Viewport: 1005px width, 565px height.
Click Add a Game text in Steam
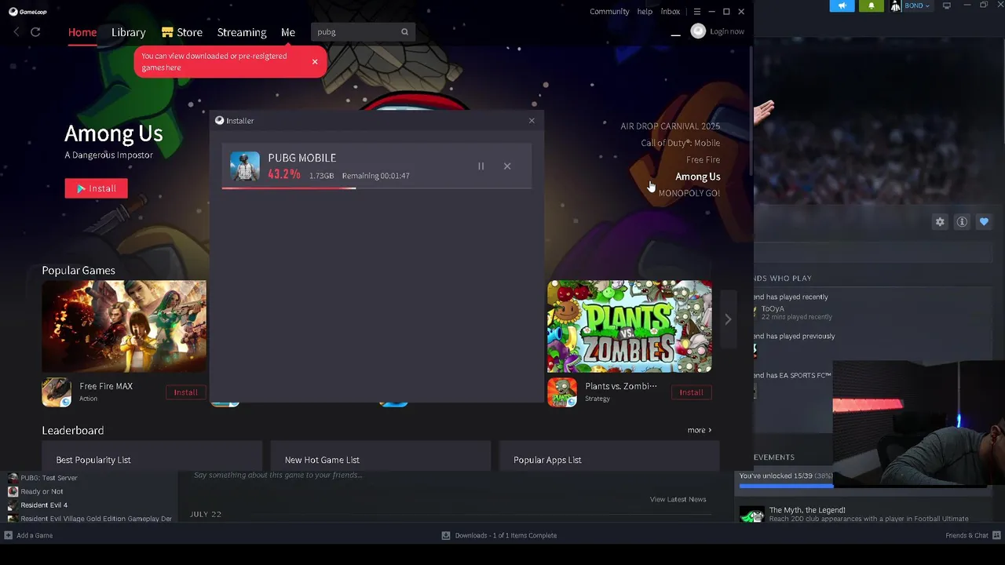tap(35, 535)
